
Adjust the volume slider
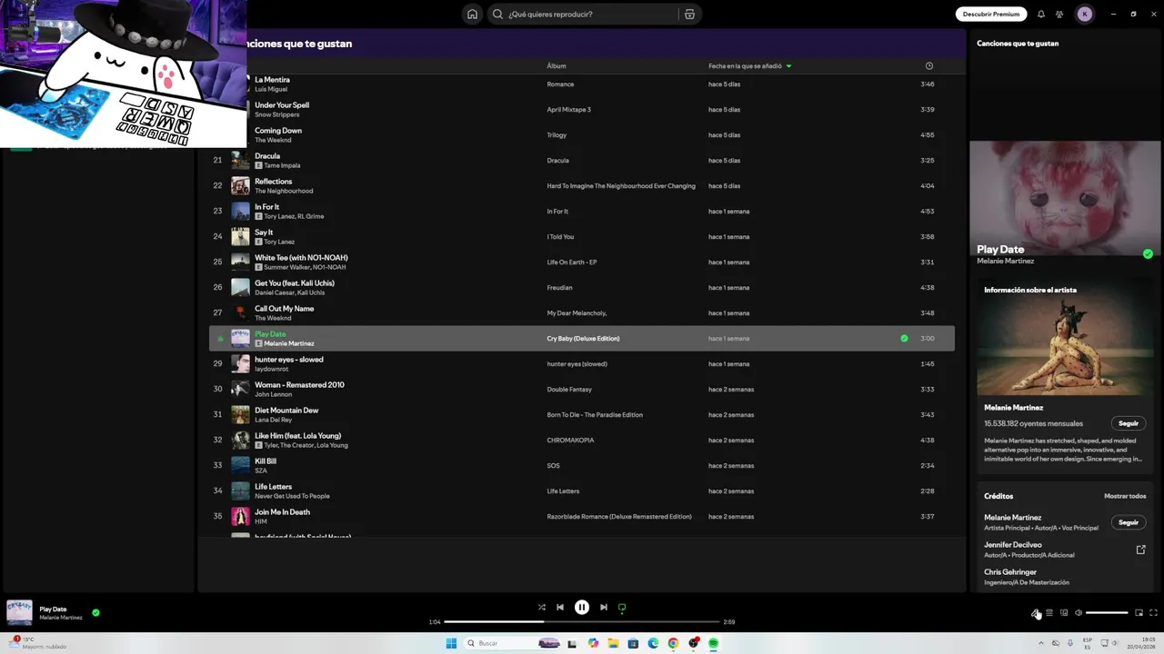1107,612
